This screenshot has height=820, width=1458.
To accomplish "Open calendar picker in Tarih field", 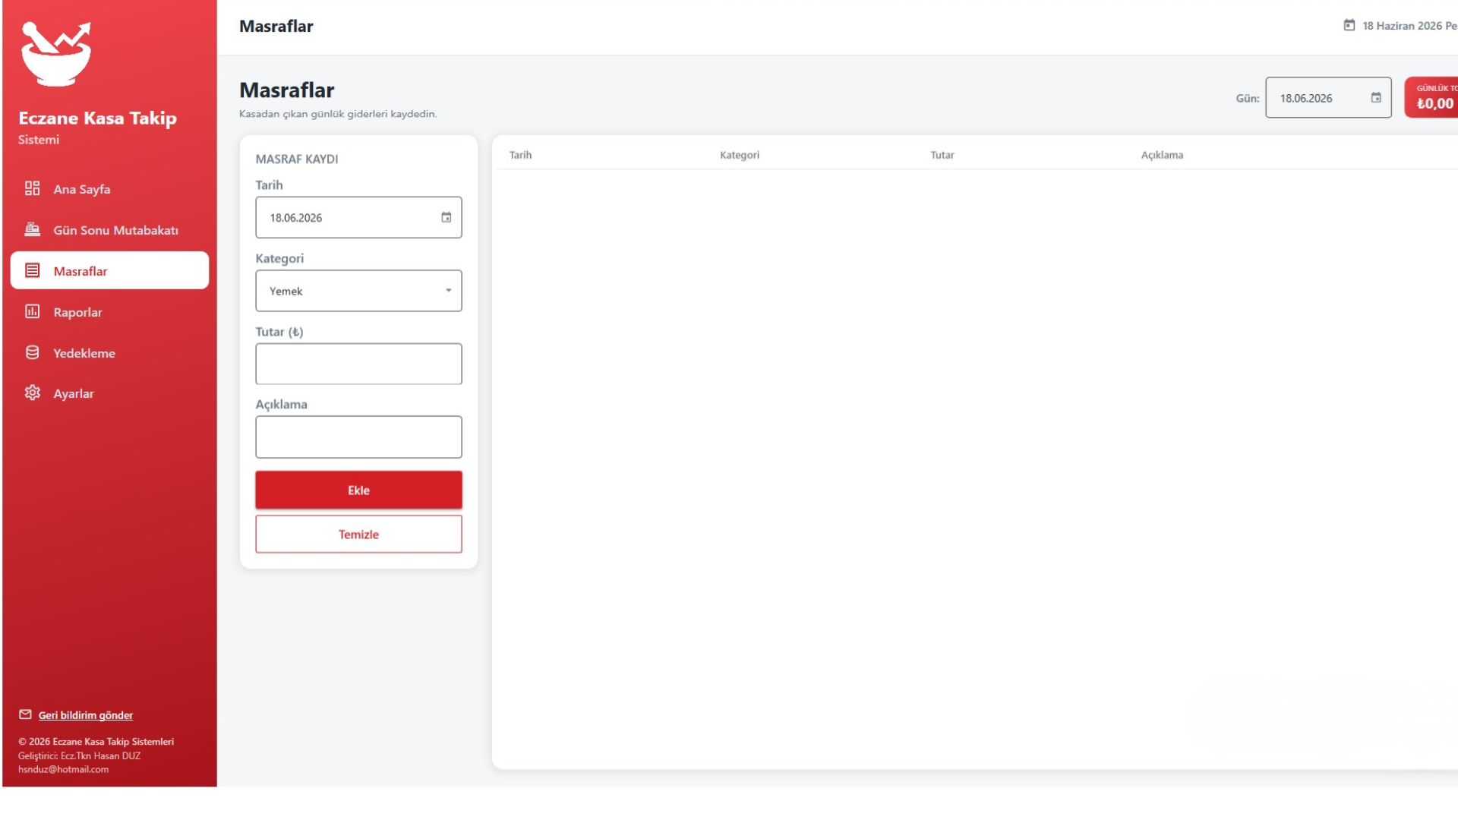I will (447, 217).
